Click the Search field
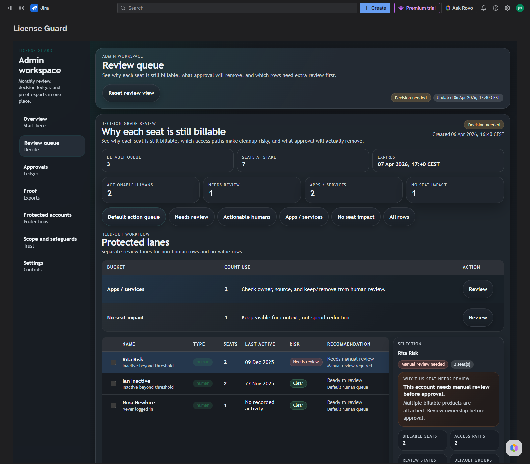This screenshot has width=530, height=464. 237,8
